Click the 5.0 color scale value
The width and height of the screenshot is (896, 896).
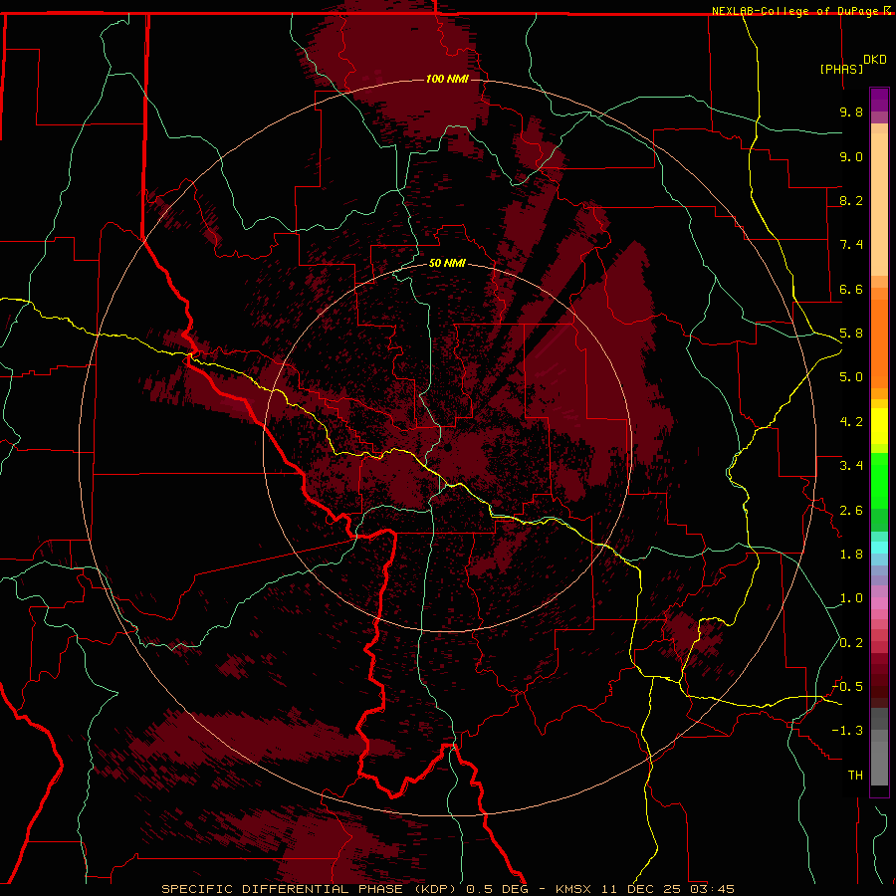pos(851,377)
